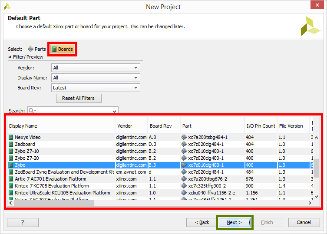
Task: Sort by Part column header
Action: pyautogui.click(x=212, y=126)
